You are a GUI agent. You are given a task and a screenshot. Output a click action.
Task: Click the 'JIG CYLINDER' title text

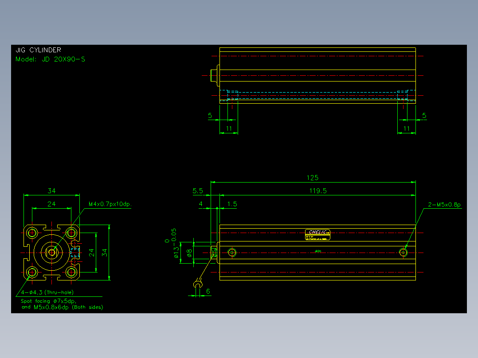tap(39, 50)
